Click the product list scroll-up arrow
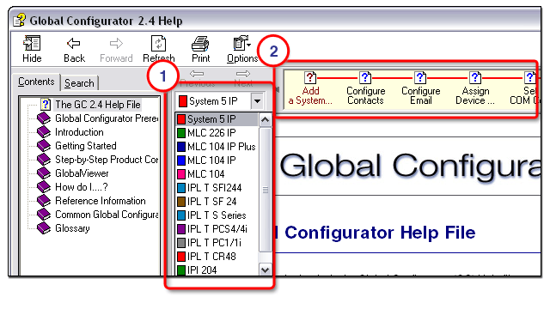Viewport: 550px width, 309px height. tap(266, 120)
